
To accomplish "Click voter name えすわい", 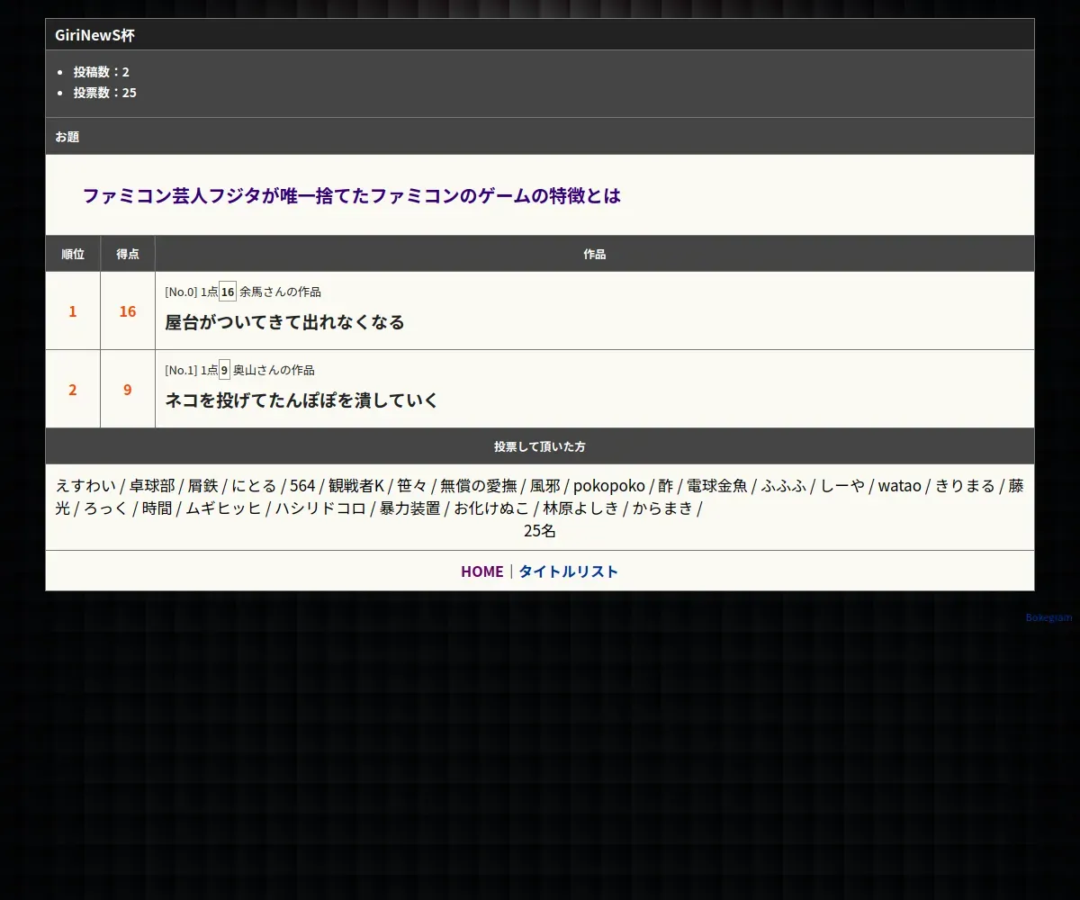I will point(85,486).
